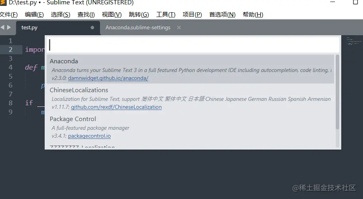This screenshot has height=199, width=363.
Task: Click line number 4 in gutter
Action: (x=10, y=67)
